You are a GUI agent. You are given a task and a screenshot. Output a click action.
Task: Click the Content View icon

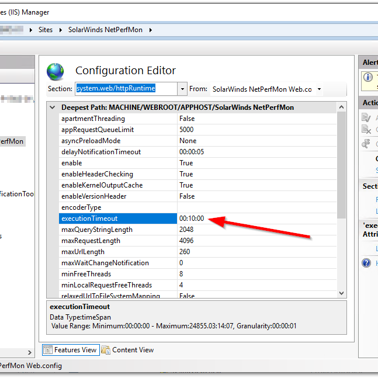pyautogui.click(x=106, y=350)
